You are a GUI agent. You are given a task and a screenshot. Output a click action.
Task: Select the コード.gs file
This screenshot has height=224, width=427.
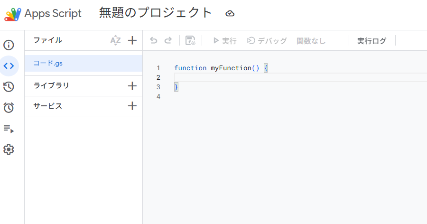point(47,63)
